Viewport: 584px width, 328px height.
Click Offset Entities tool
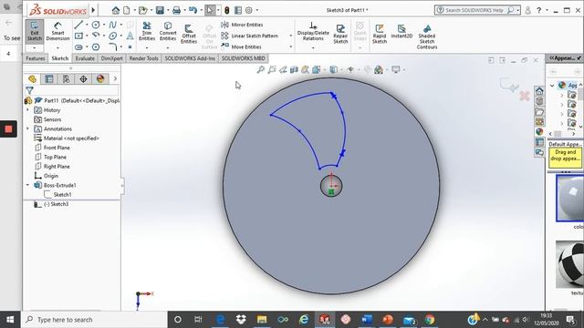(189, 34)
